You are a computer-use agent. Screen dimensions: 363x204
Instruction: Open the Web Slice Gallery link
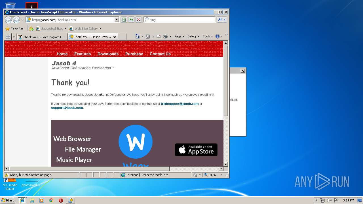tap(85, 28)
